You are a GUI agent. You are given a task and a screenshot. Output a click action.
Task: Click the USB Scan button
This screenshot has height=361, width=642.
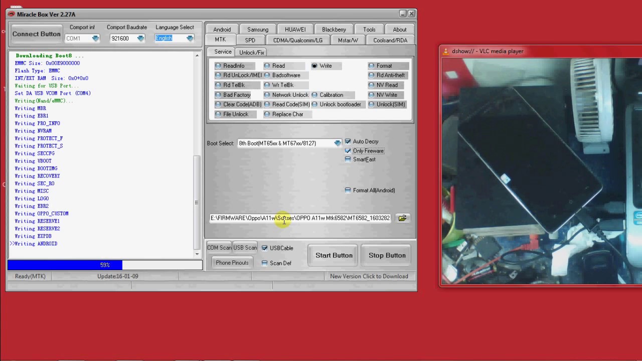click(245, 248)
